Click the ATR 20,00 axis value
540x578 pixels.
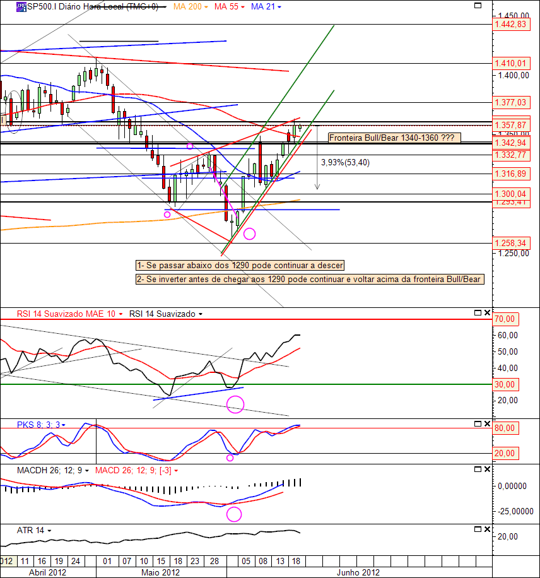508,536
